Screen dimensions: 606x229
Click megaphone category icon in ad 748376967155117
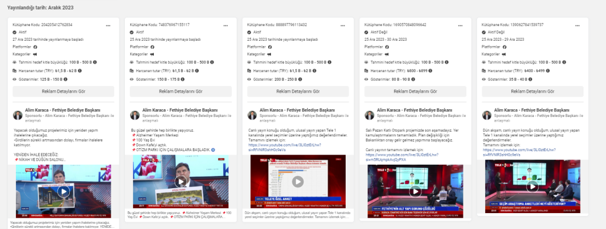pyautogui.click(x=152, y=54)
